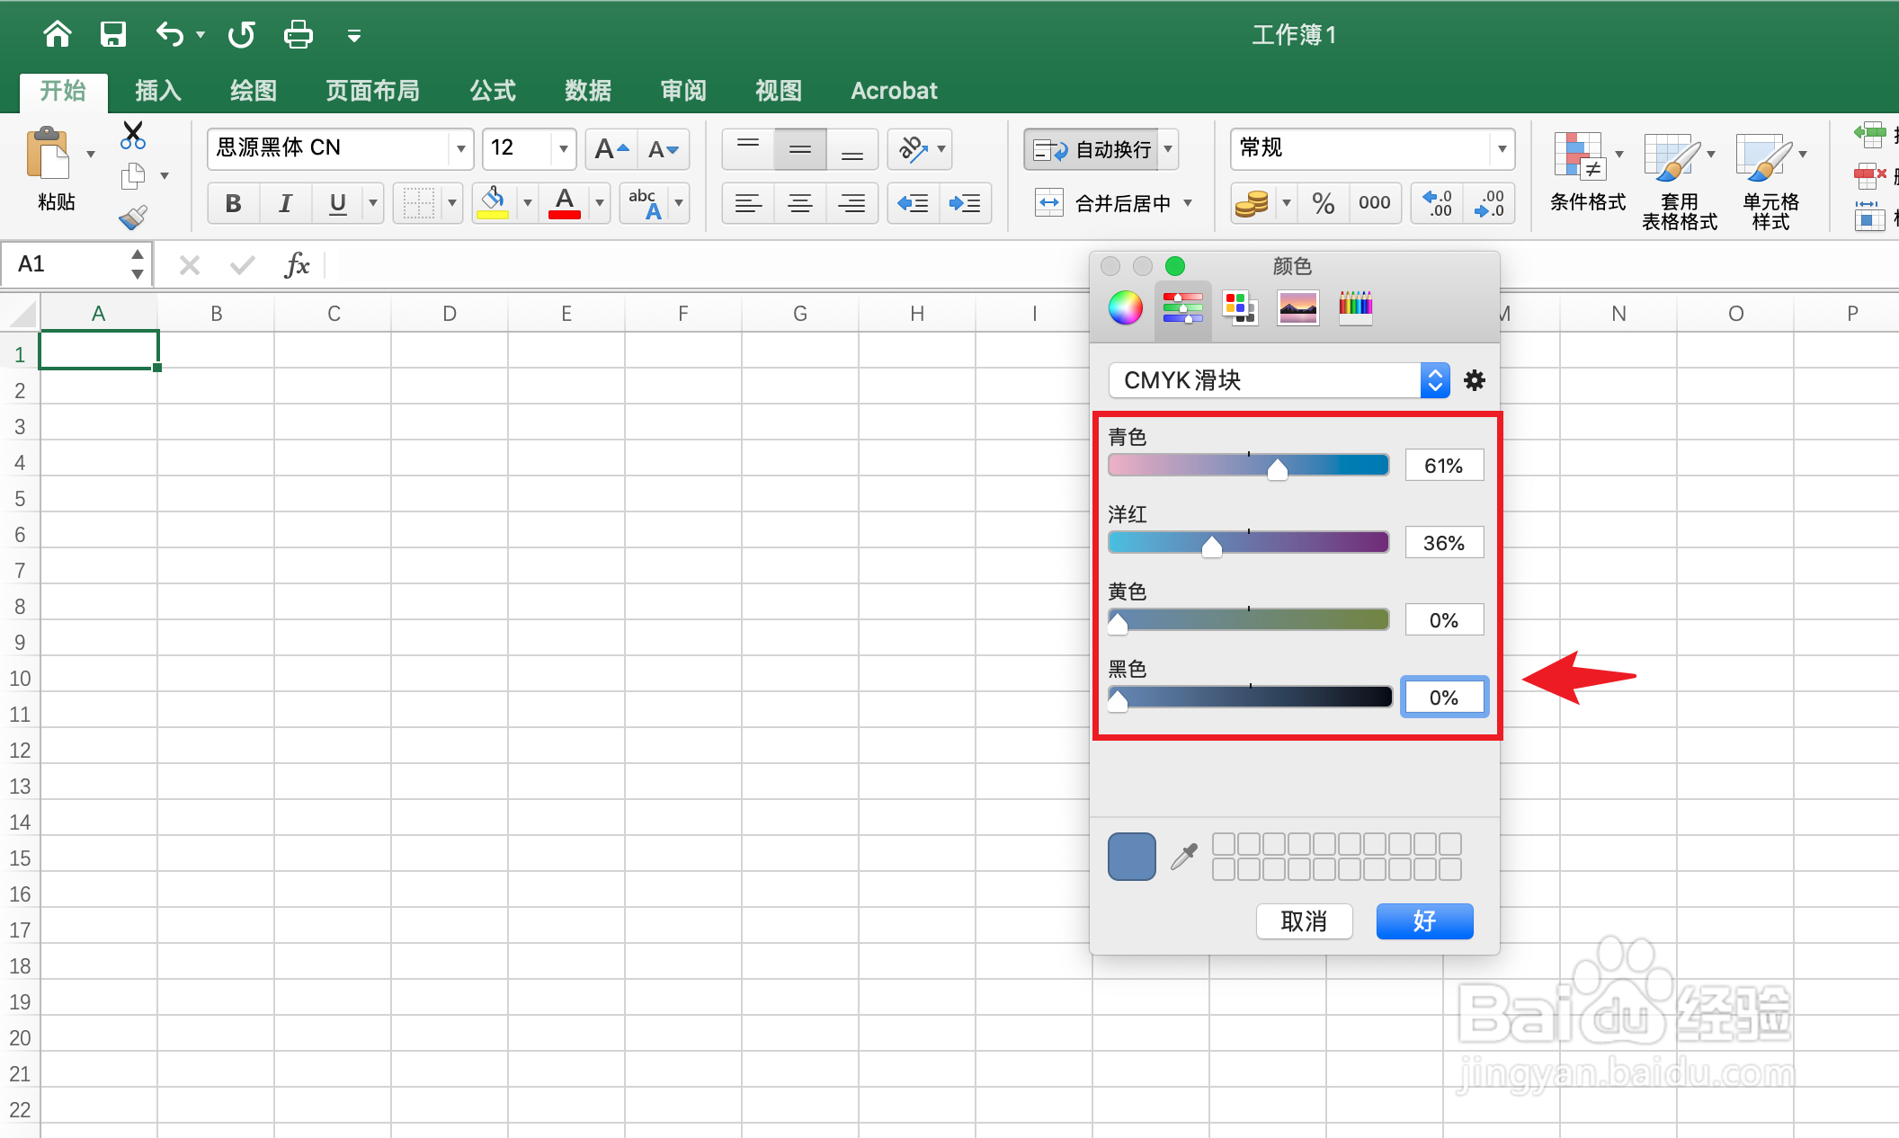Screen dimensions: 1899x1138
Task: Click the 取消 button in color dialog
Action: point(1304,921)
